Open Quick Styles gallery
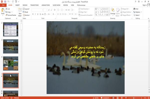The height and width of the screenshot is (99, 150). pyautogui.click(x=118, y=12)
